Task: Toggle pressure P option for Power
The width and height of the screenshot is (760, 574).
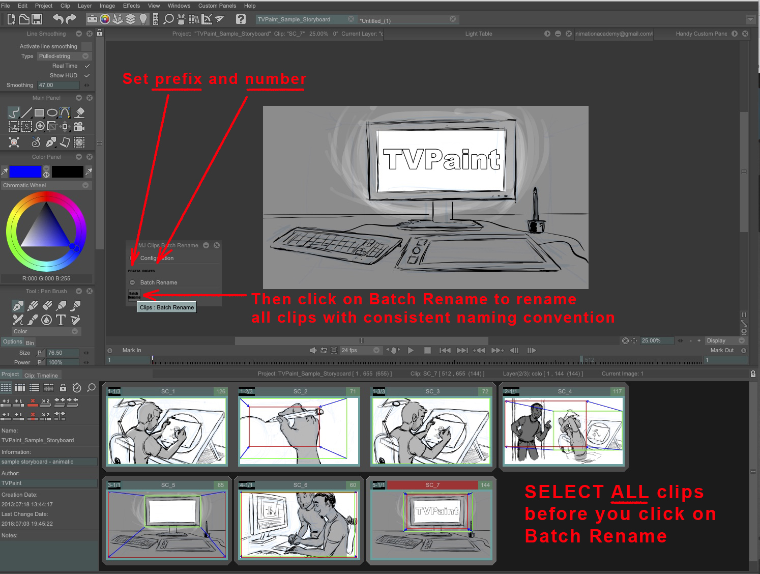Action: coord(40,362)
